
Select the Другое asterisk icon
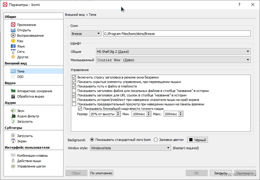[13, 57]
